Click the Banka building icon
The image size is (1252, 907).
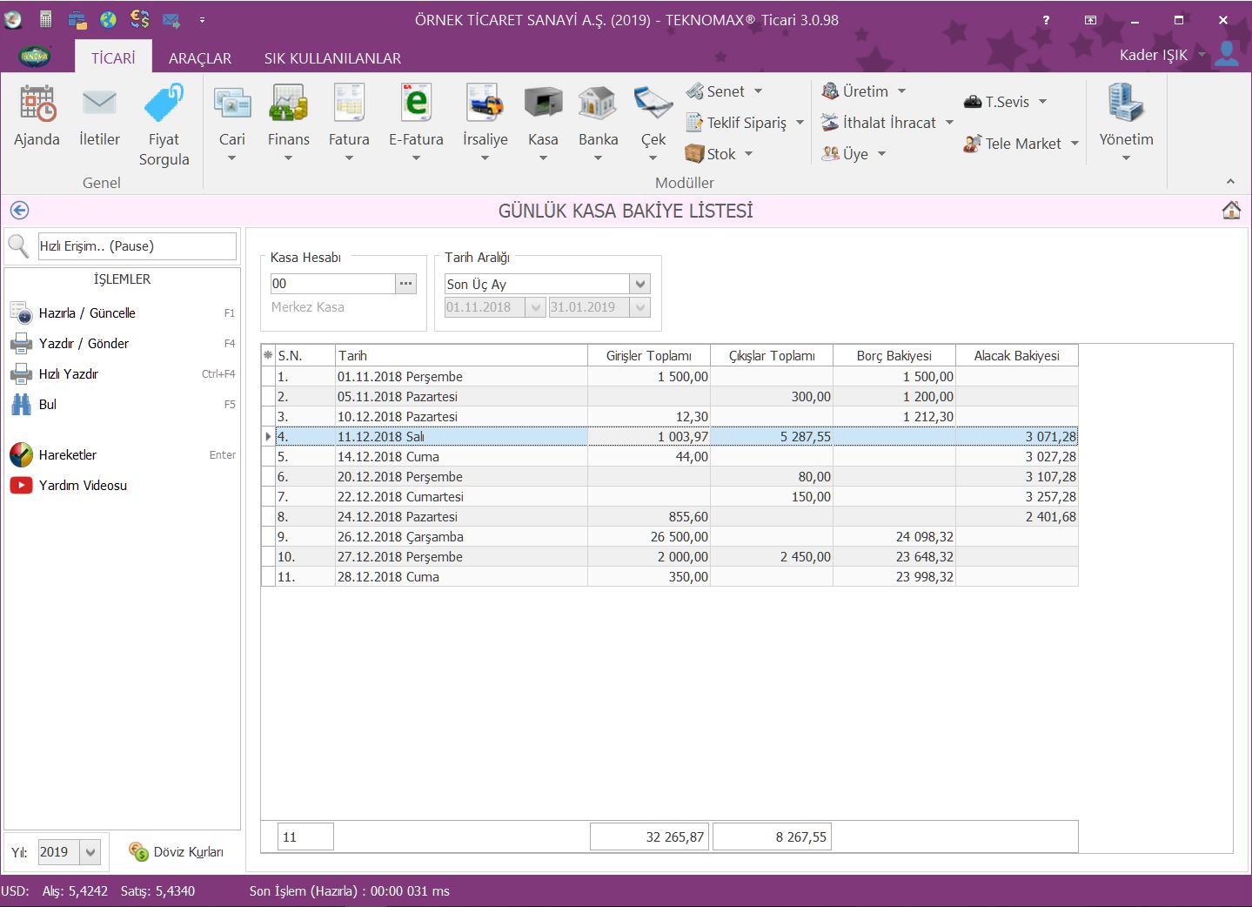[x=598, y=104]
